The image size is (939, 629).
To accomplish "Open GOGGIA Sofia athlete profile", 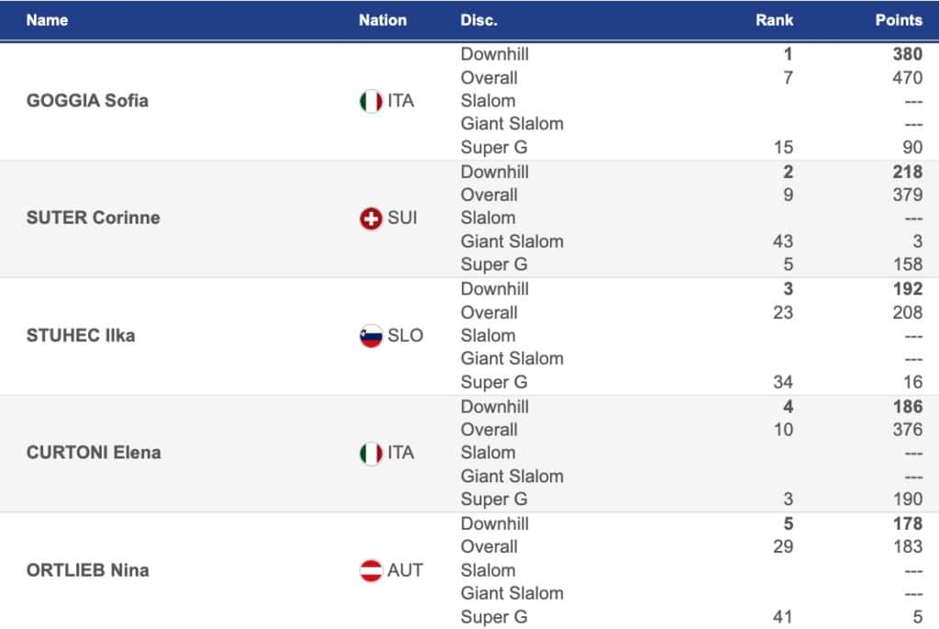I will 87,101.
